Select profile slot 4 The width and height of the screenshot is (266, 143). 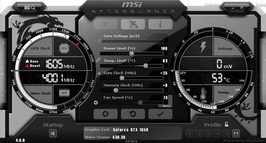point(217,134)
